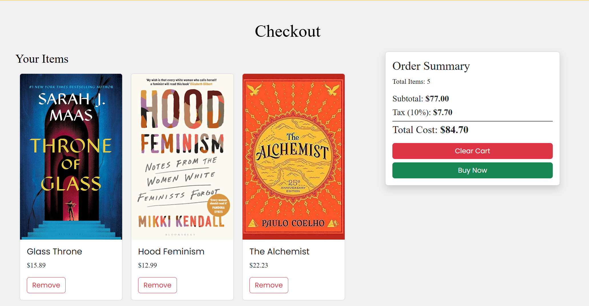The width and height of the screenshot is (589, 306).
Task: Click the Your Items section heading
Action: pyautogui.click(x=42, y=59)
